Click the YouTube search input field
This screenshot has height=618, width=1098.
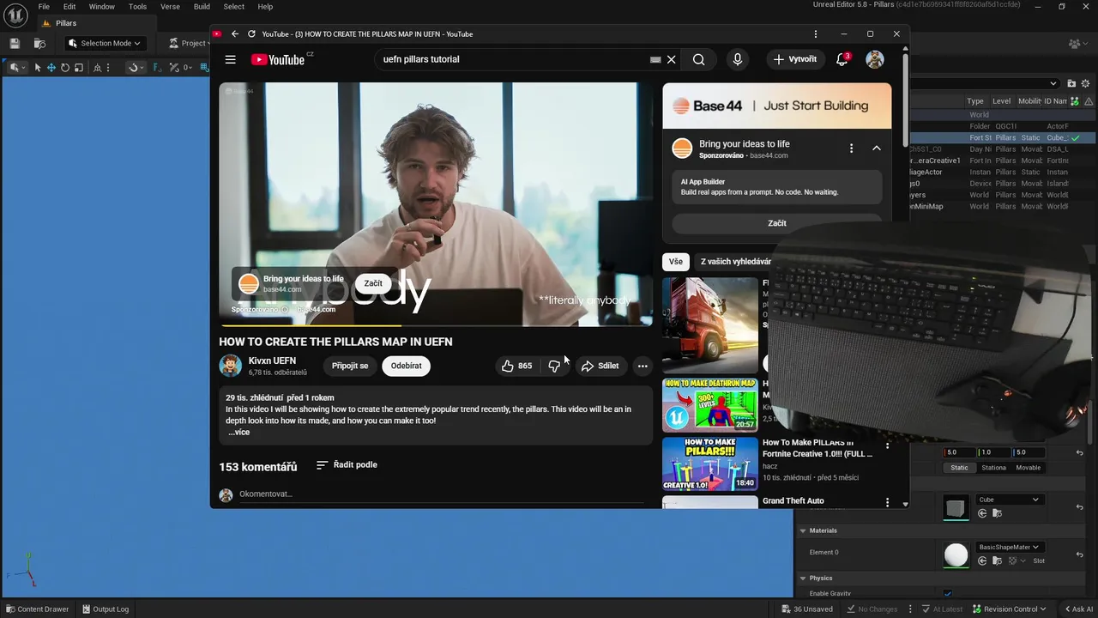click(x=515, y=59)
